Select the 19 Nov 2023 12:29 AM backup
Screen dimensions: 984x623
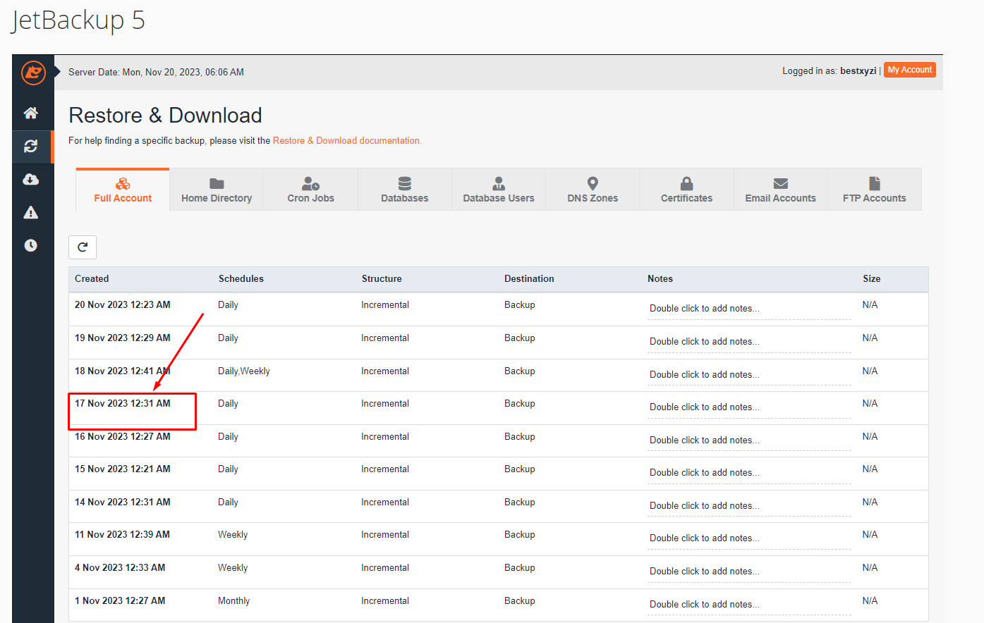123,338
